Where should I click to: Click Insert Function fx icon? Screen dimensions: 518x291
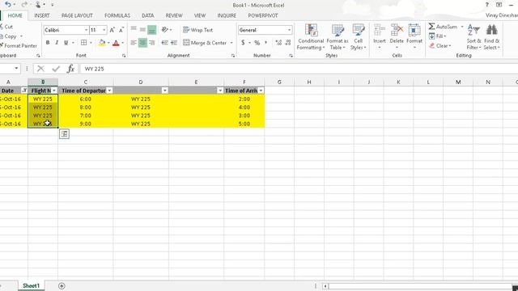70,69
